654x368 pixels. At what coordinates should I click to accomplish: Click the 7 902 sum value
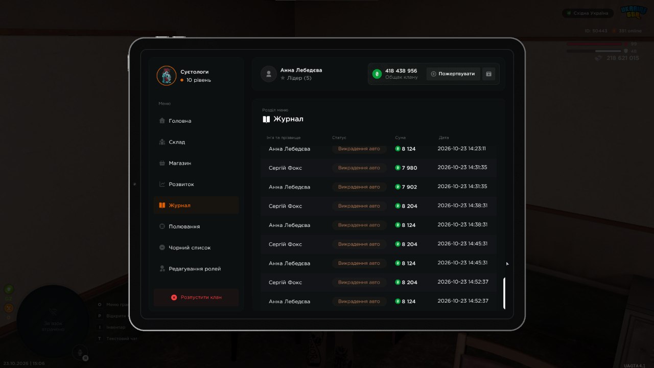409,187
